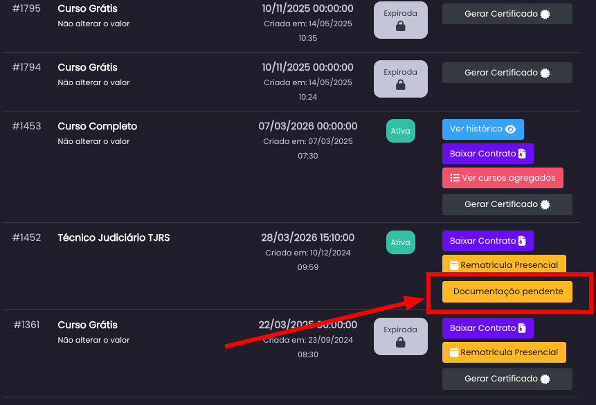Screen dimensions: 596x405
Task: Generate certificate for Curso Completo #1453
Action: [x=507, y=204]
